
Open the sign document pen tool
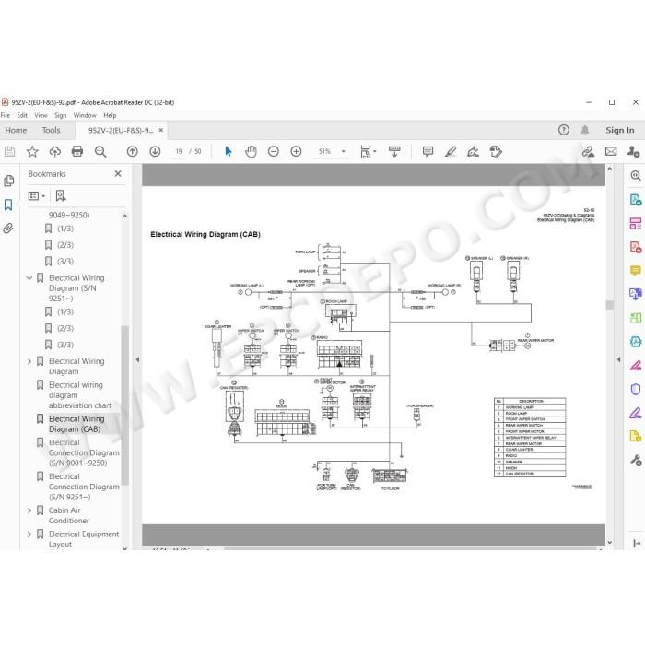click(473, 152)
